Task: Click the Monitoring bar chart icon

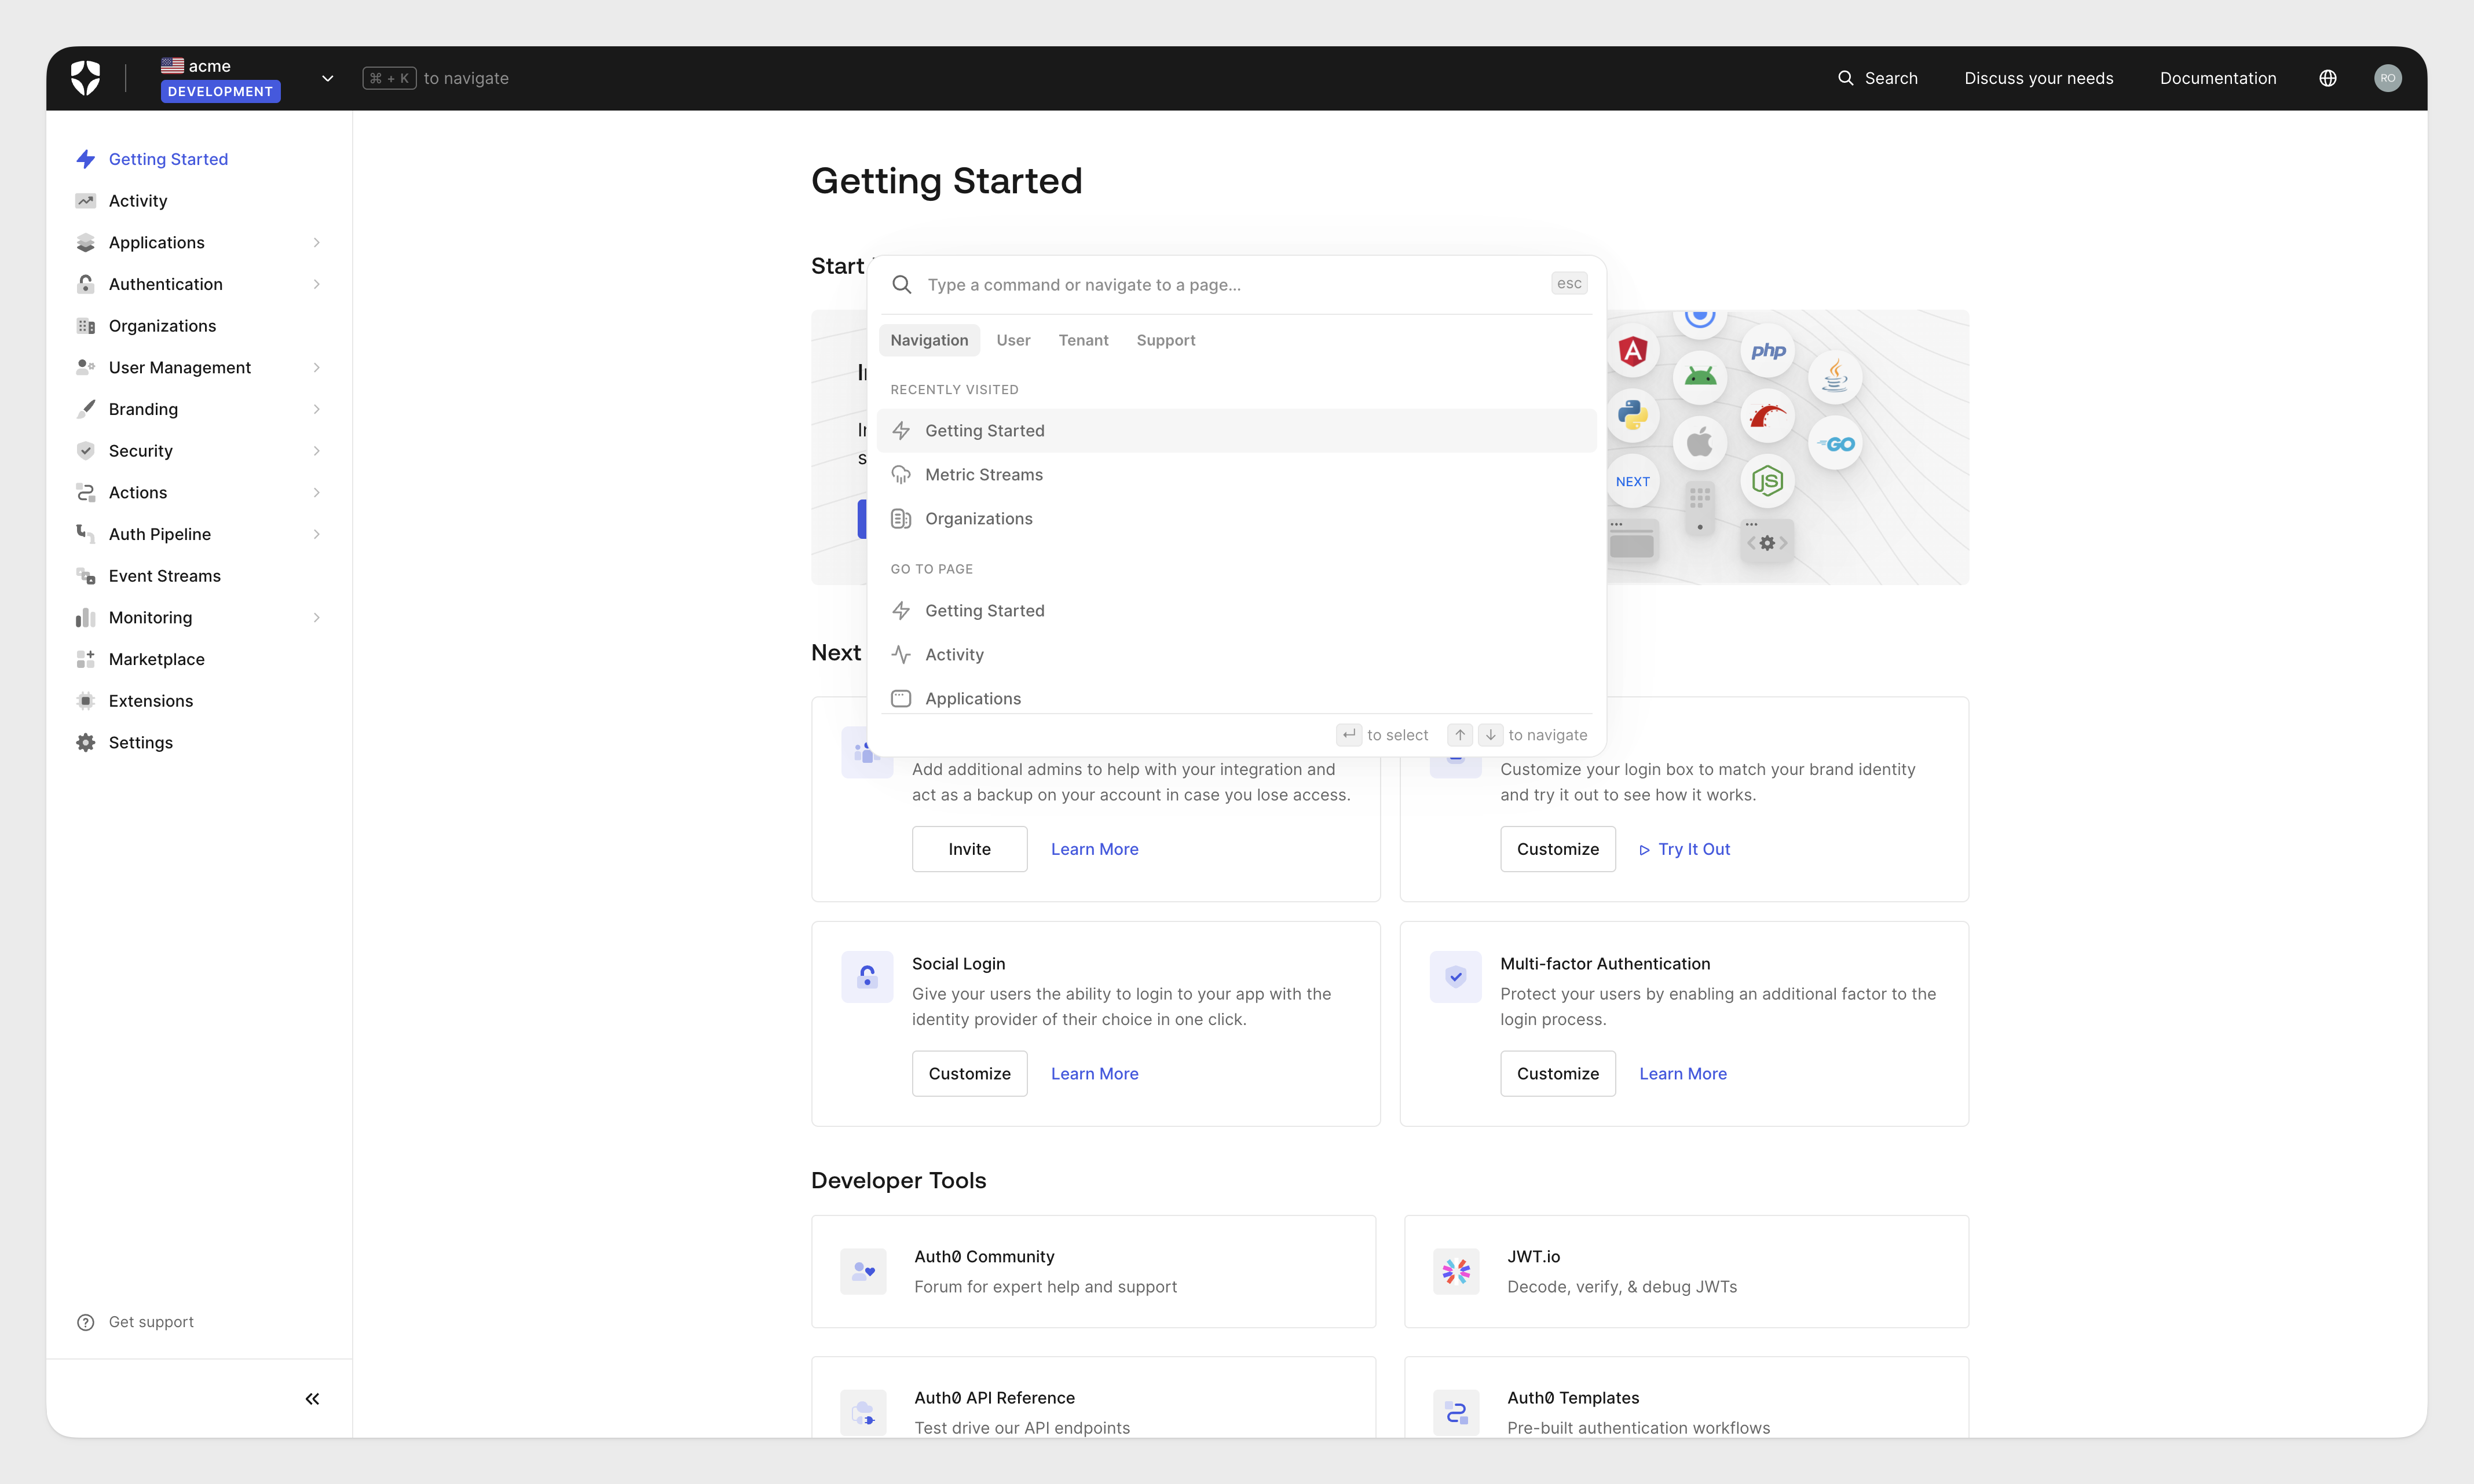Action: point(86,618)
